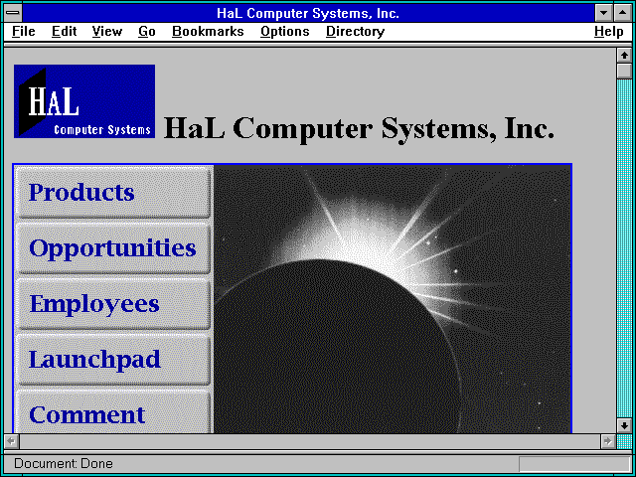Click the Launchpad button
636x477 pixels.
click(112, 360)
